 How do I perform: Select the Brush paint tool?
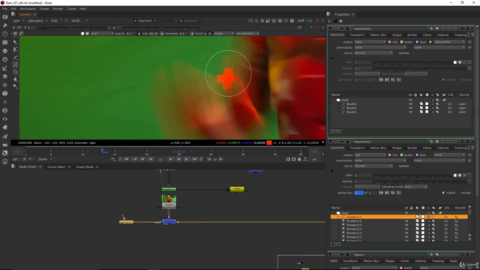(x=15, y=64)
